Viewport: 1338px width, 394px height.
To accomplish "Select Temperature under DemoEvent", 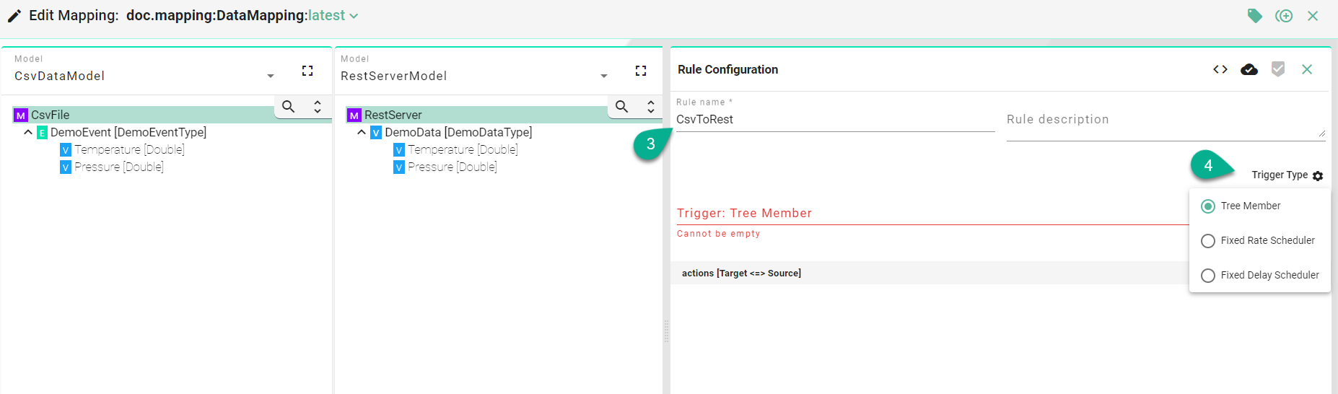I will pyautogui.click(x=128, y=150).
